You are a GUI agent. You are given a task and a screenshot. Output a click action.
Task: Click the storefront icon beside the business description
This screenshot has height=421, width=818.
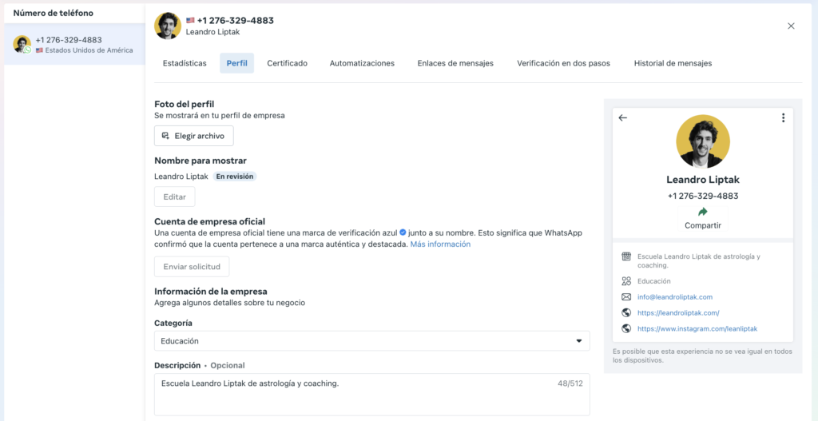626,256
